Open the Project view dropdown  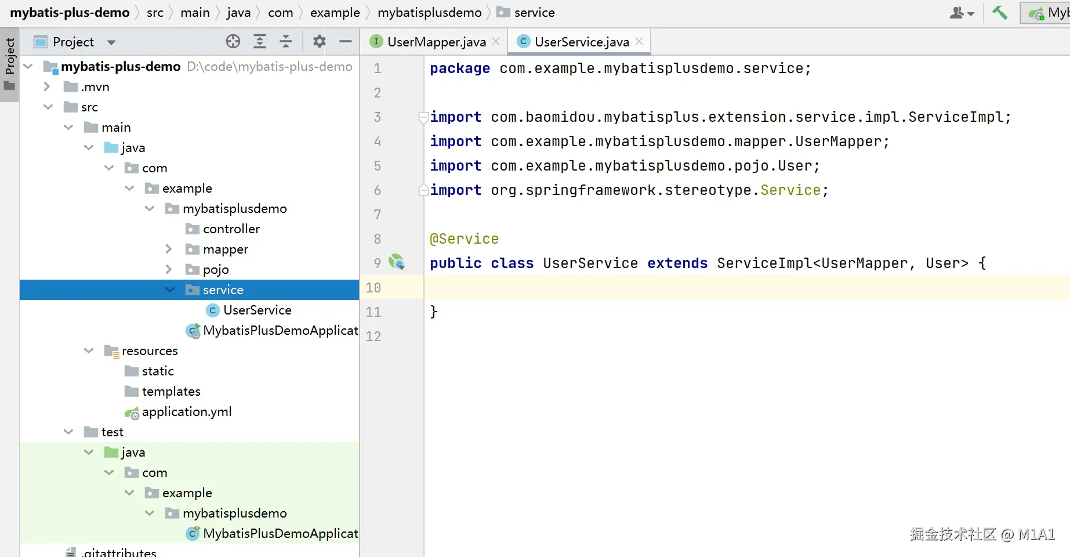coord(111,42)
